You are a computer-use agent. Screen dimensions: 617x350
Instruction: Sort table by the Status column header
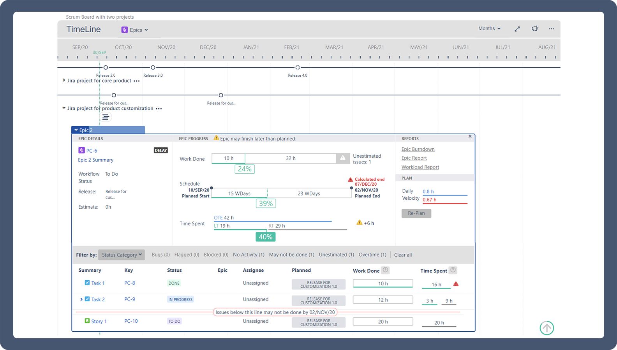(x=175, y=270)
